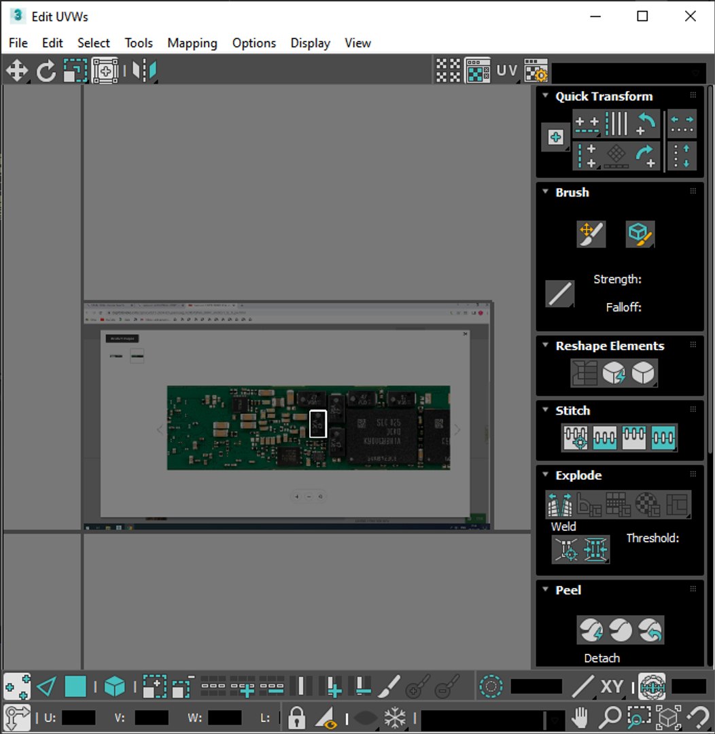The height and width of the screenshot is (734, 715).
Task: Select the Paint Move Brush tool
Action: [x=591, y=234]
